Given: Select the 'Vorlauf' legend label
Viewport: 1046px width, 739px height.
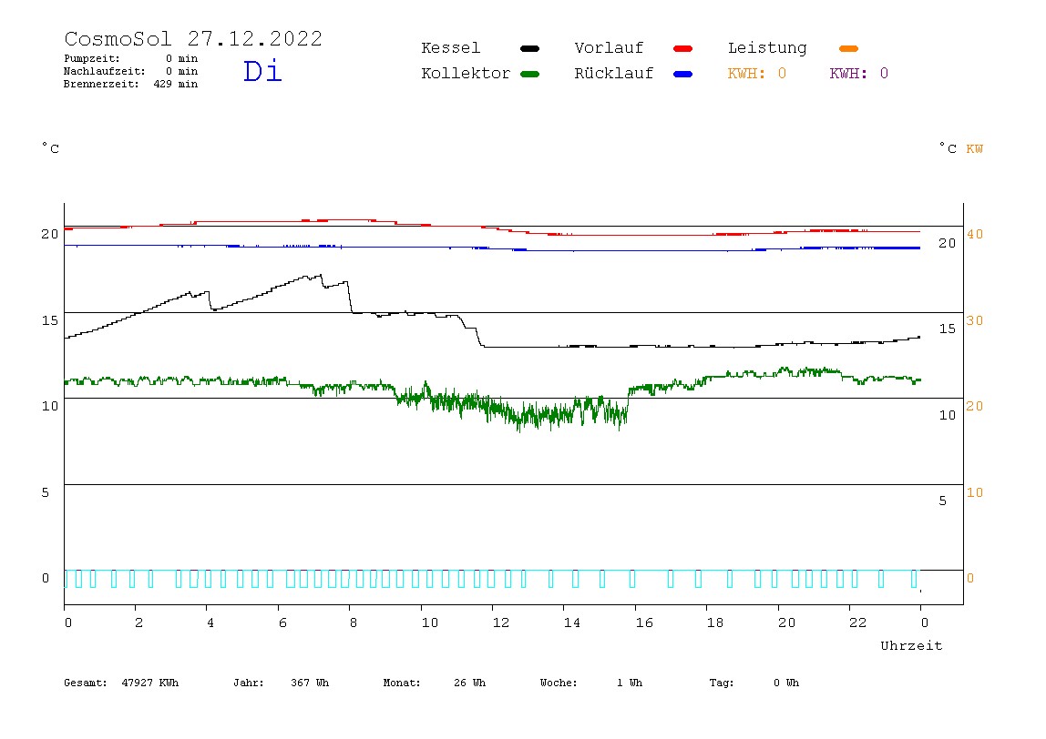Looking at the screenshot, I should (x=609, y=48).
